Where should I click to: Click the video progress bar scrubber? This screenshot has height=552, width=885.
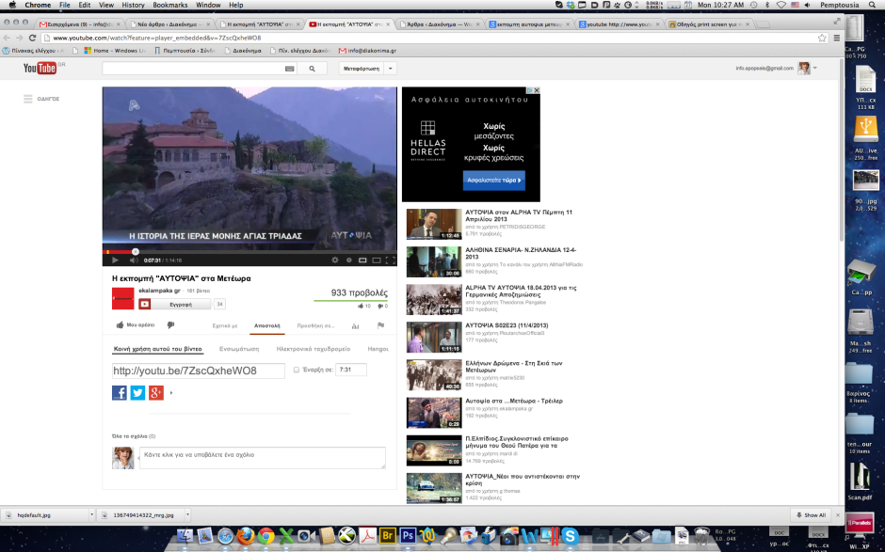[136, 252]
